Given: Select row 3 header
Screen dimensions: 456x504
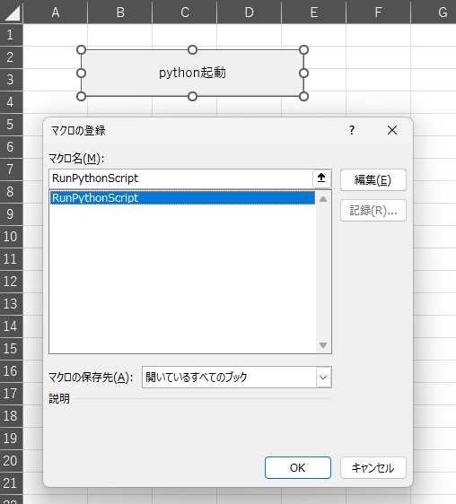Looking at the screenshot, I should click(12, 80).
